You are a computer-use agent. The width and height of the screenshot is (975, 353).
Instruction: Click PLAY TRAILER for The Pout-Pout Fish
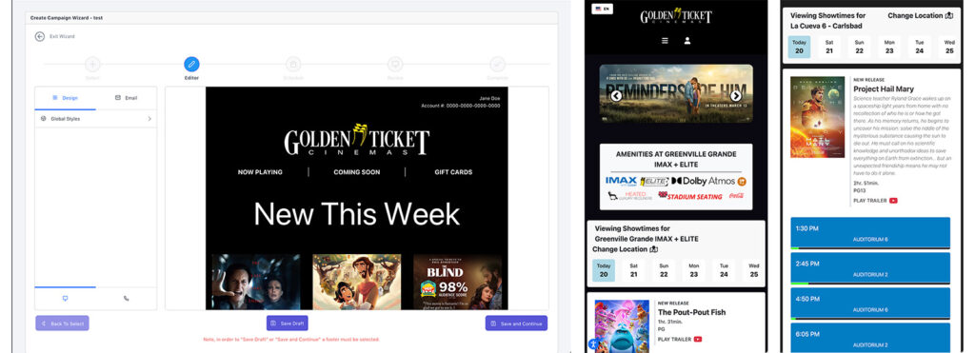675,340
